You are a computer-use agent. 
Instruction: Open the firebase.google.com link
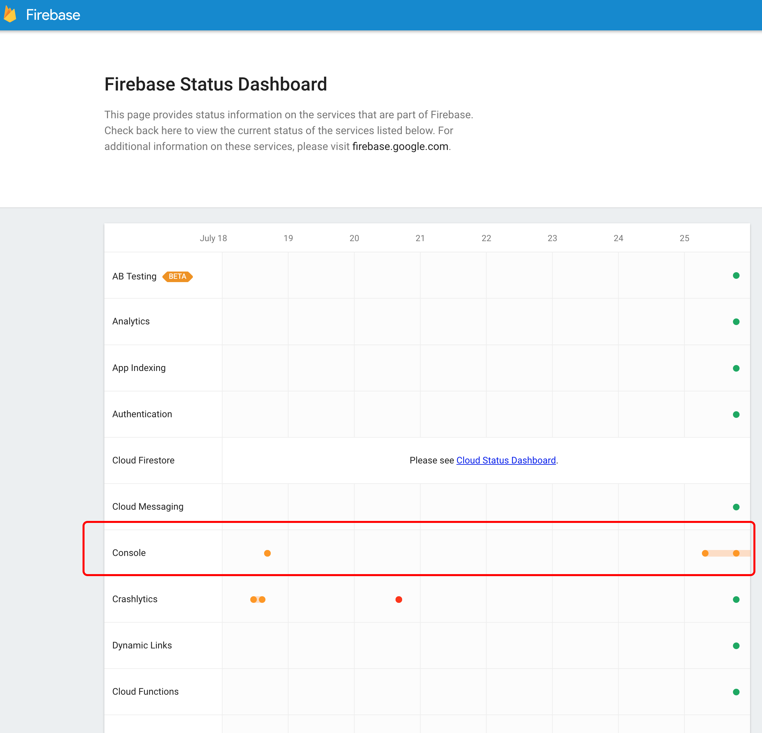pos(400,146)
